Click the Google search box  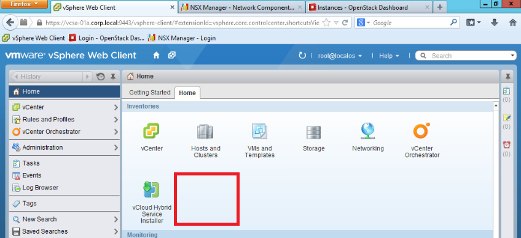pos(410,23)
